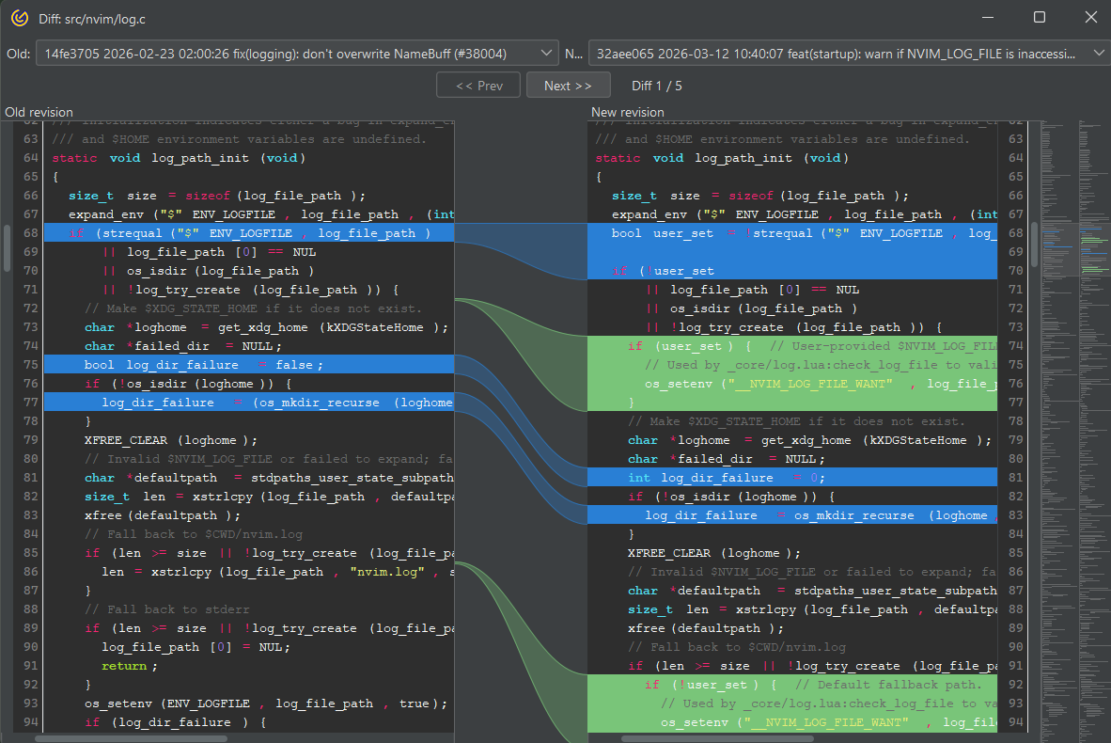Click line number 68 in the old revision gutter

click(30, 233)
